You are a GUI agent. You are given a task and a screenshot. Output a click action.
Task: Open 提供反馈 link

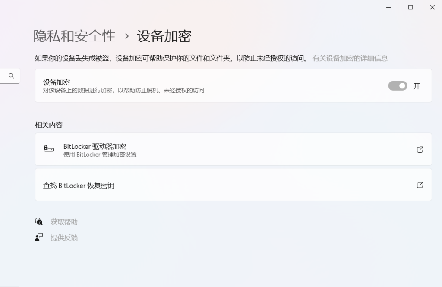64,237
